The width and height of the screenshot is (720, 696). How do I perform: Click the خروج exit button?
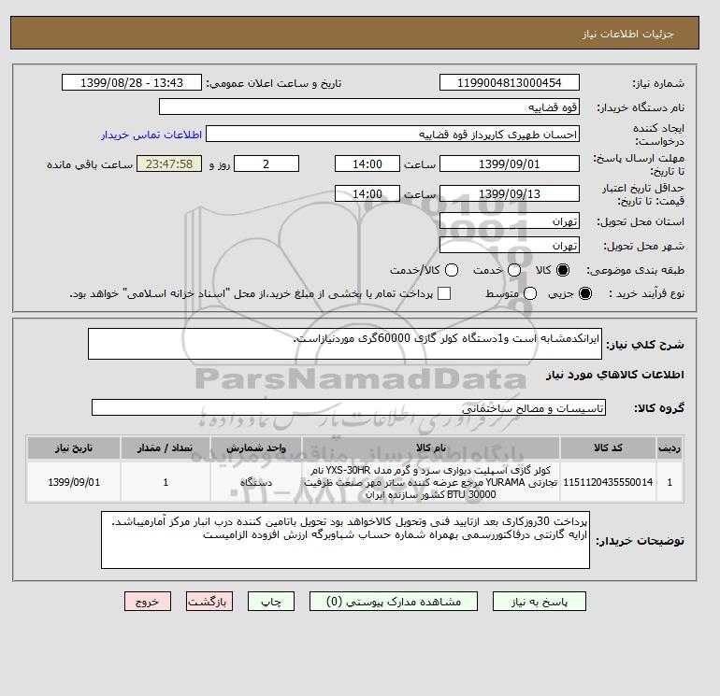148,602
